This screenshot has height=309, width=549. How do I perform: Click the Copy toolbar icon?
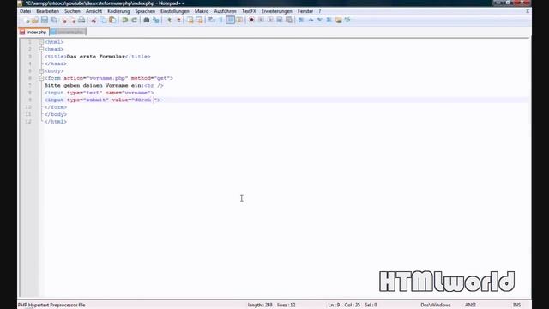[103, 21]
